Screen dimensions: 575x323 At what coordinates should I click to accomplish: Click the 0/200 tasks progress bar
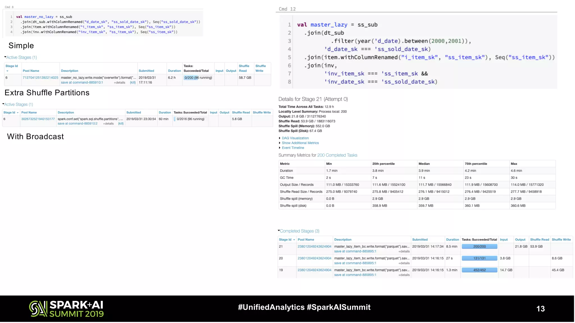pos(198,78)
